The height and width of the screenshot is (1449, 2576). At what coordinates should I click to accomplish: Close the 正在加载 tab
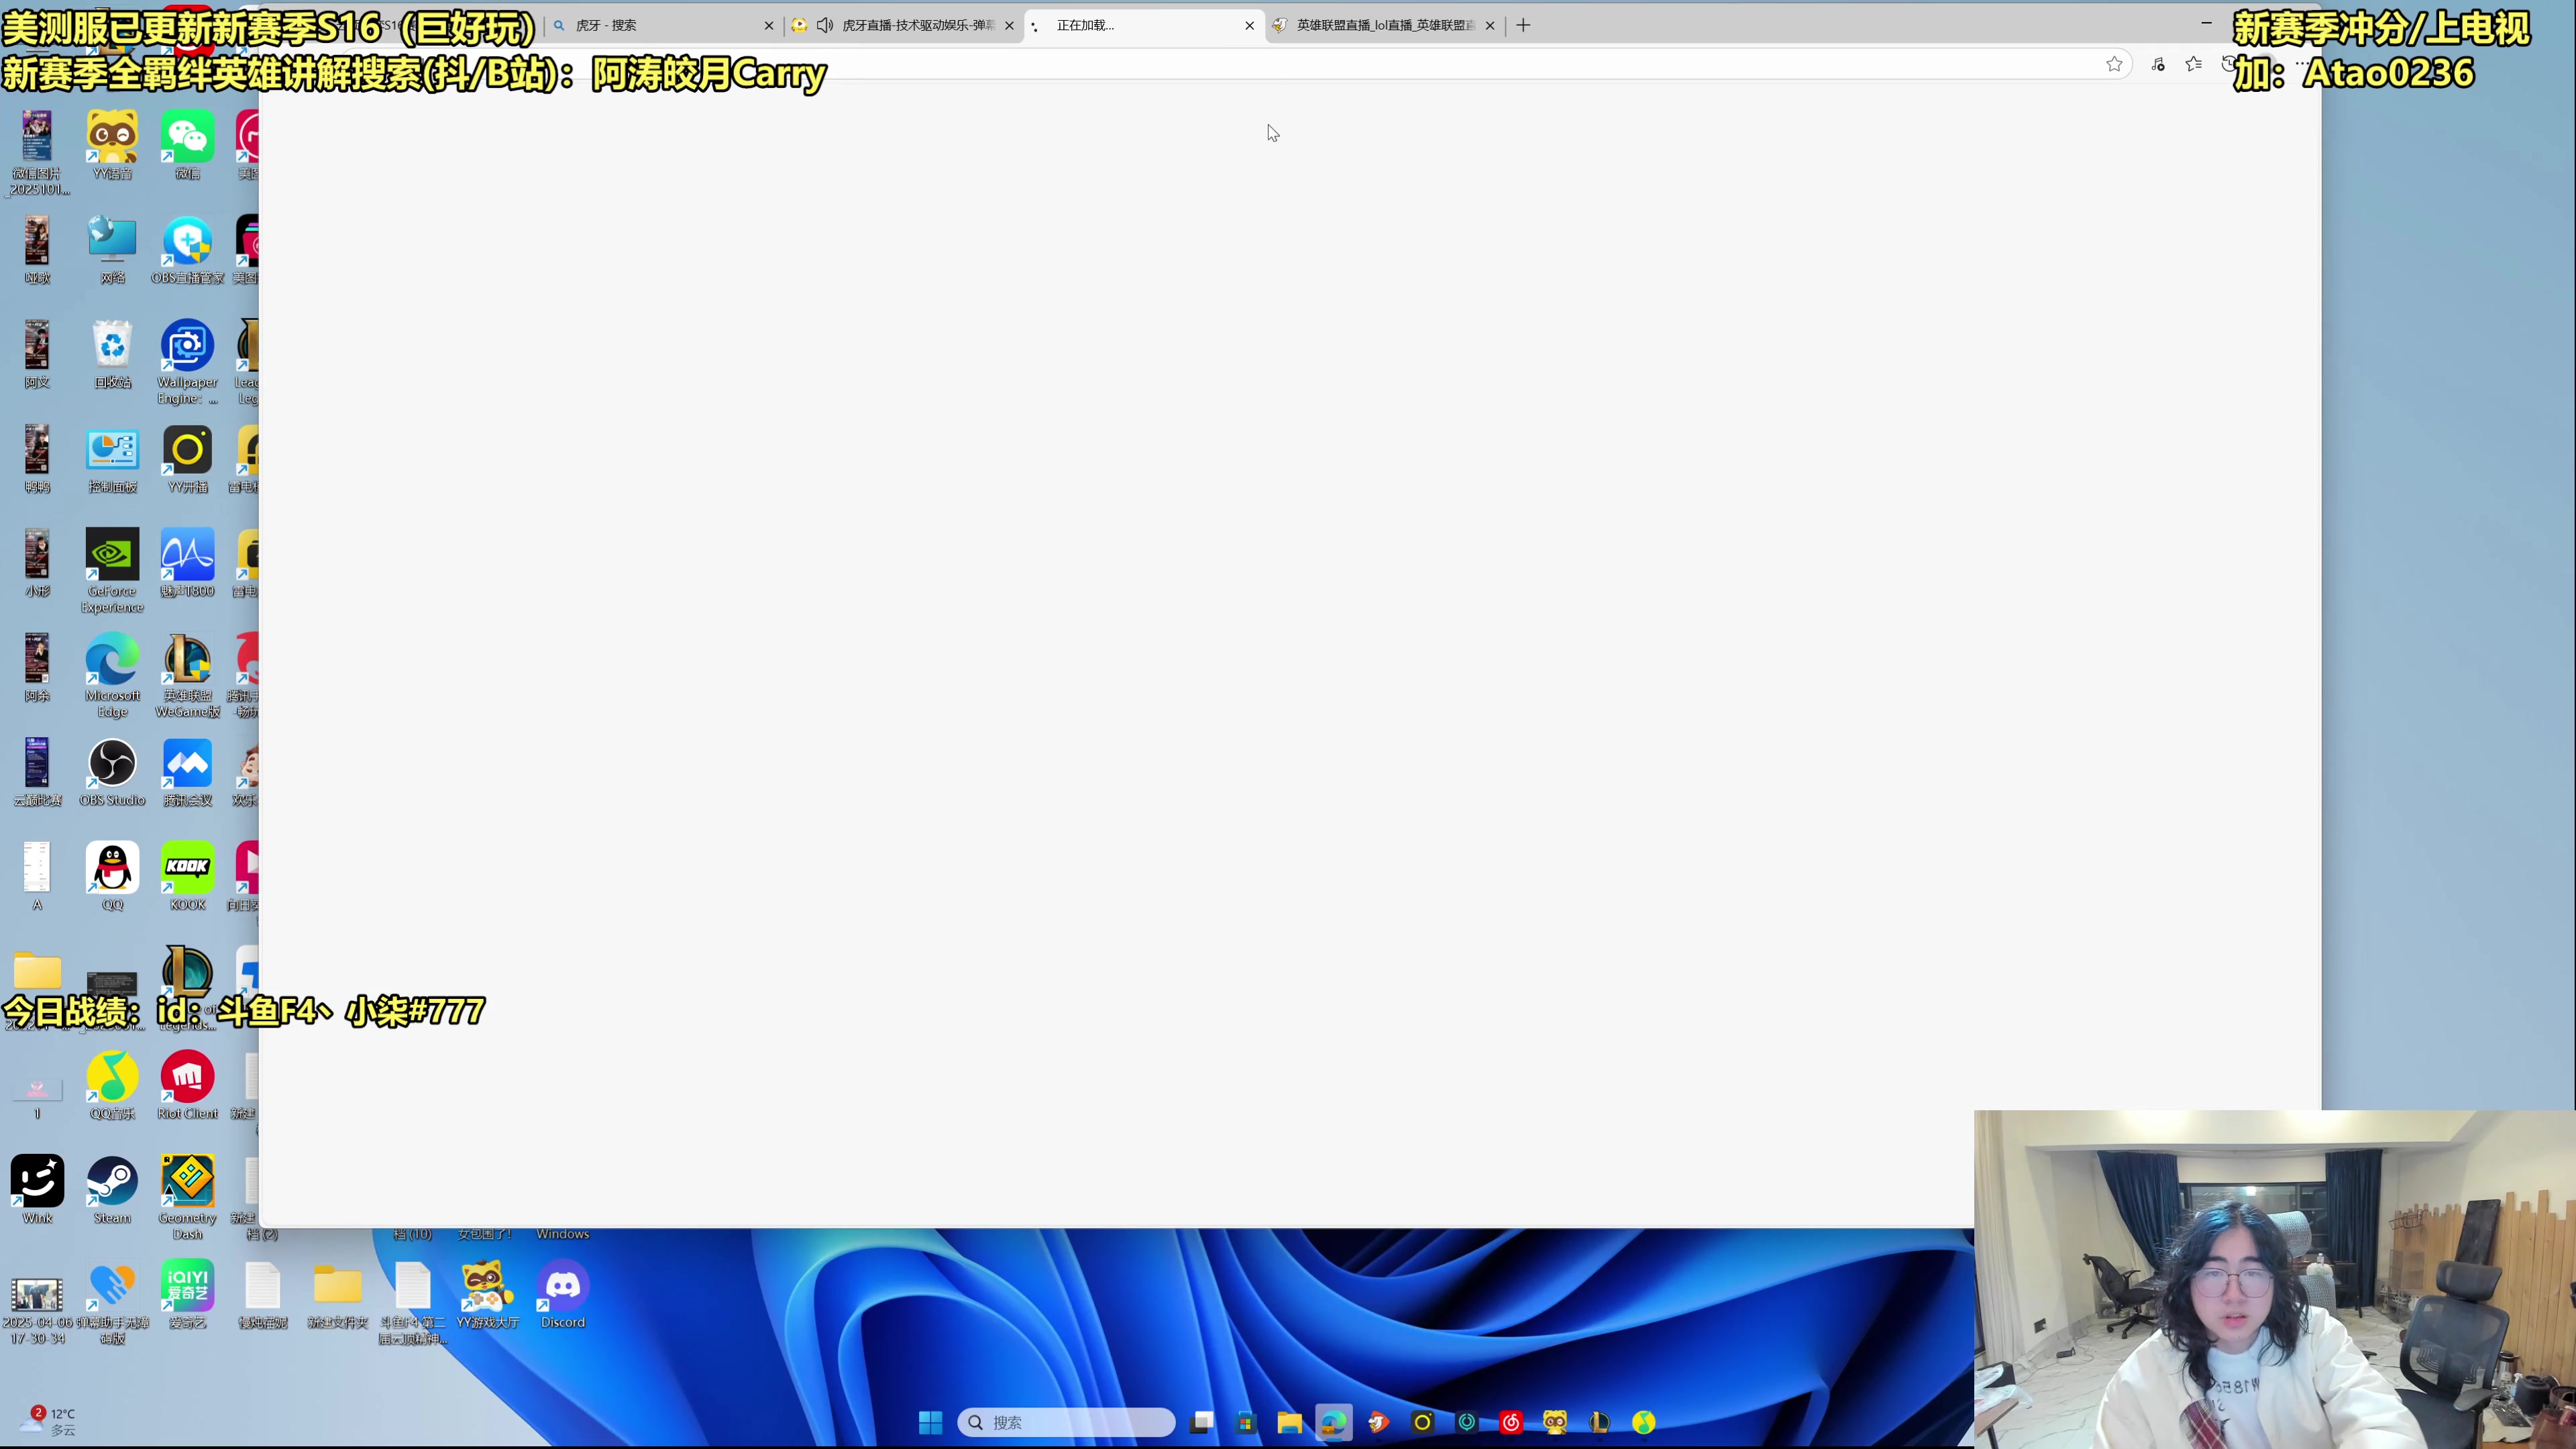tap(1249, 26)
